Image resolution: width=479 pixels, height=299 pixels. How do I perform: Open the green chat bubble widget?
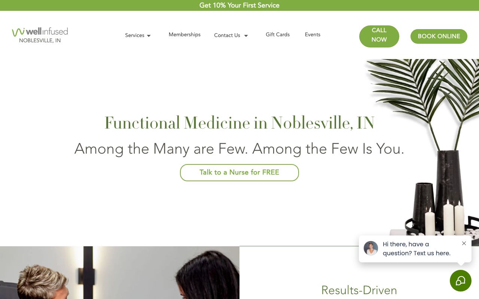(x=460, y=281)
